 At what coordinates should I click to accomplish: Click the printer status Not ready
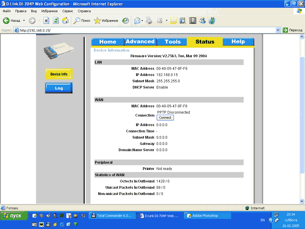coord(164,169)
